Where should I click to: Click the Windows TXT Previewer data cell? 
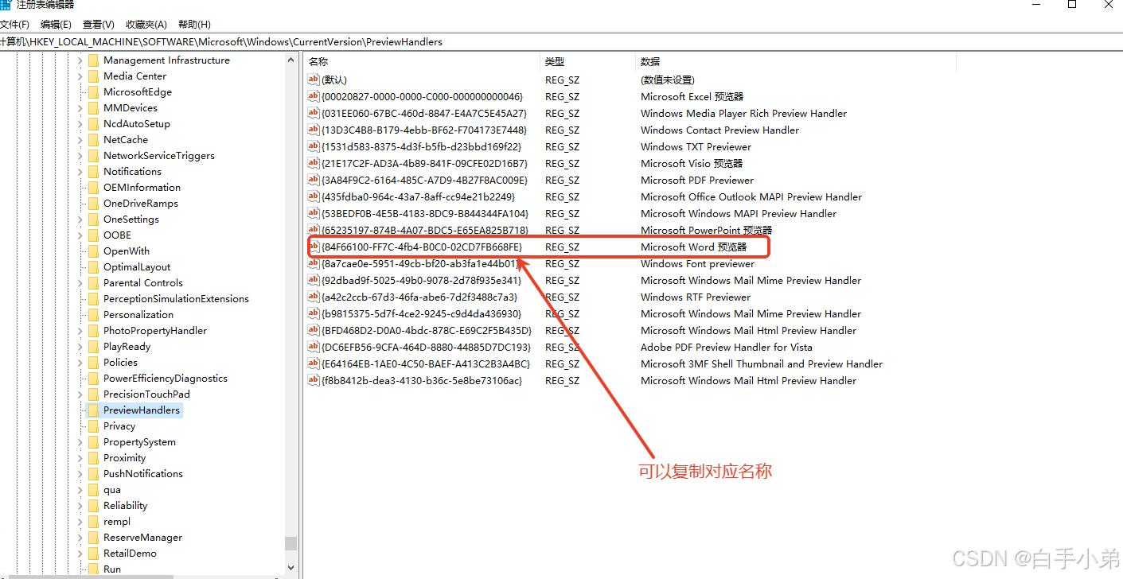point(696,146)
